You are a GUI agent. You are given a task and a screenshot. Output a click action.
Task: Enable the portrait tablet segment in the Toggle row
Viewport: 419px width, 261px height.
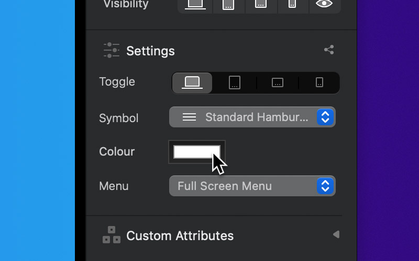pos(235,83)
